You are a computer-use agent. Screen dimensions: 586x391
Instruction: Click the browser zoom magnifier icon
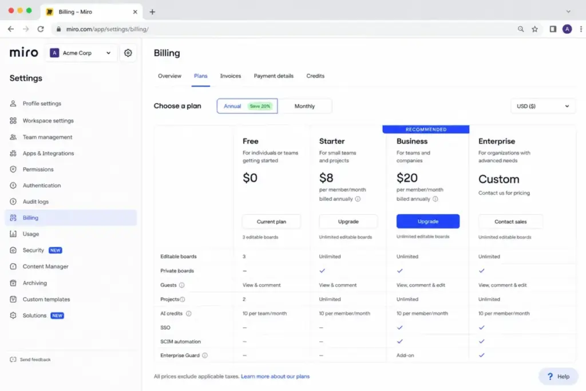521,29
